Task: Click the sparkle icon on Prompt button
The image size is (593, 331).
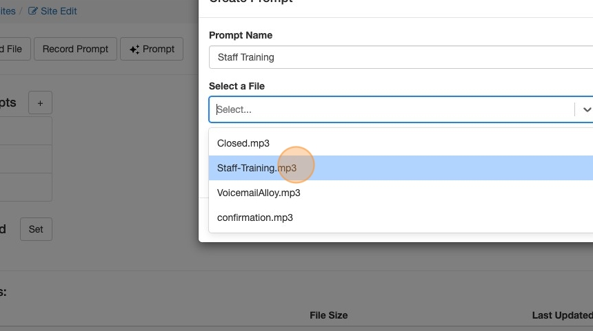Action: [x=134, y=50]
